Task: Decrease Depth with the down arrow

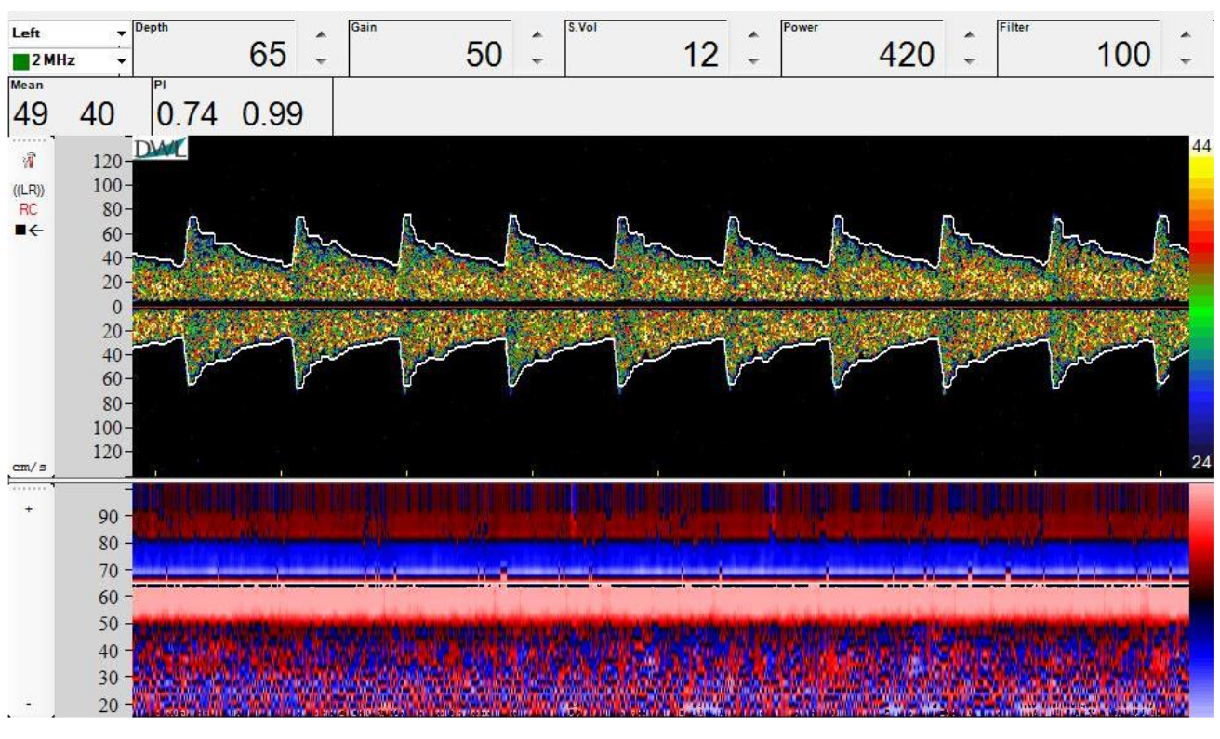Action: click(x=321, y=61)
